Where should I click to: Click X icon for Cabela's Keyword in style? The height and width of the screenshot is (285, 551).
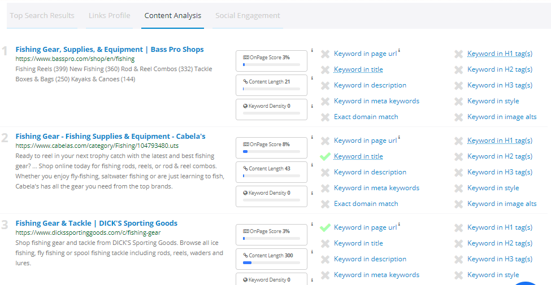pos(458,188)
